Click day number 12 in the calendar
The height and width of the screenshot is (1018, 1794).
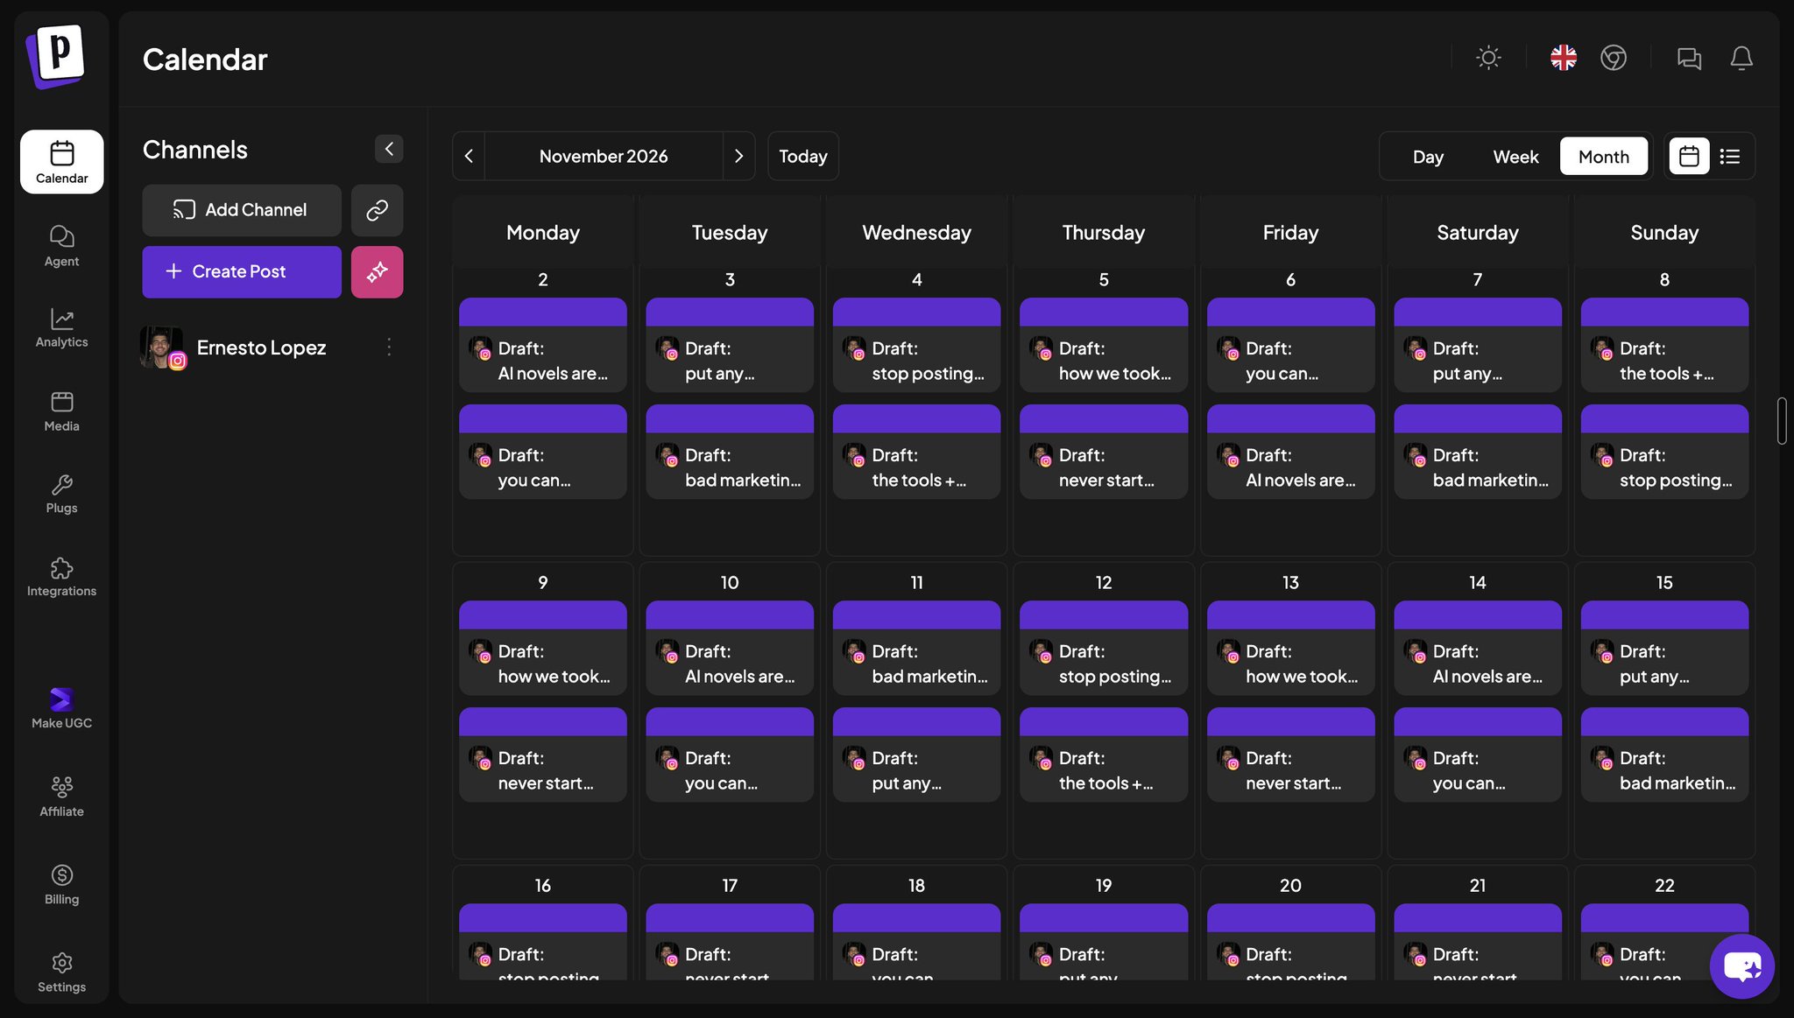click(1104, 582)
